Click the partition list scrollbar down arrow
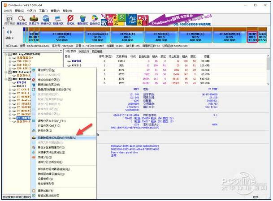Image resolution: width=273 pixels, height=201 pixels. click(269, 84)
